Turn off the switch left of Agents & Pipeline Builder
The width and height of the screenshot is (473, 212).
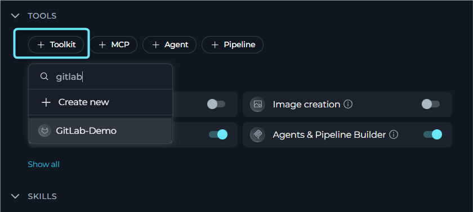(218, 134)
